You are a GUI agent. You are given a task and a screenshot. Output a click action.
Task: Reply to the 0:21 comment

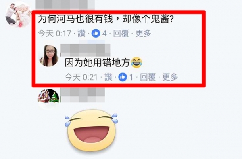[x=148, y=77]
